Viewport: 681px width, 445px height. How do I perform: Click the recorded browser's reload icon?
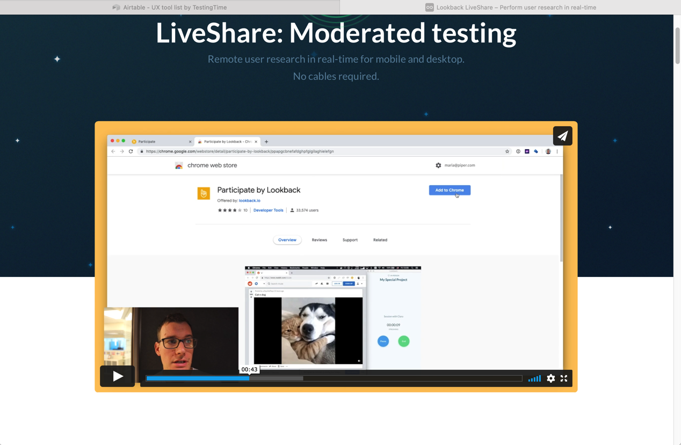(x=131, y=151)
